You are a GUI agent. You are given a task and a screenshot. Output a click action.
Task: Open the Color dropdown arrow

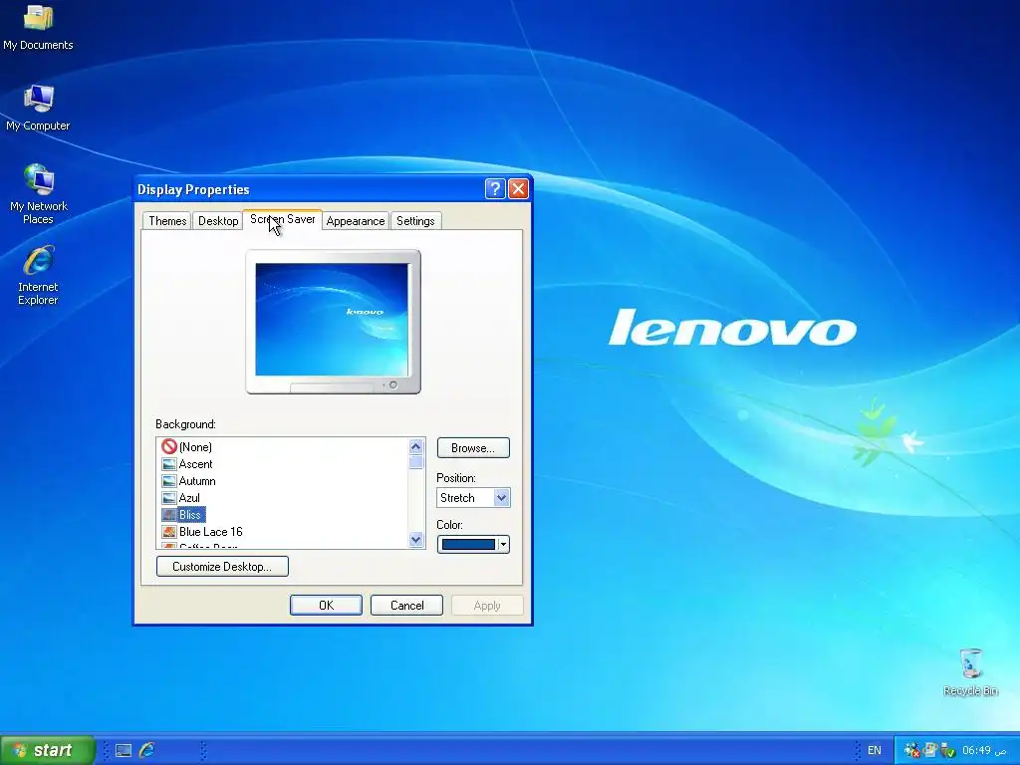[503, 545]
